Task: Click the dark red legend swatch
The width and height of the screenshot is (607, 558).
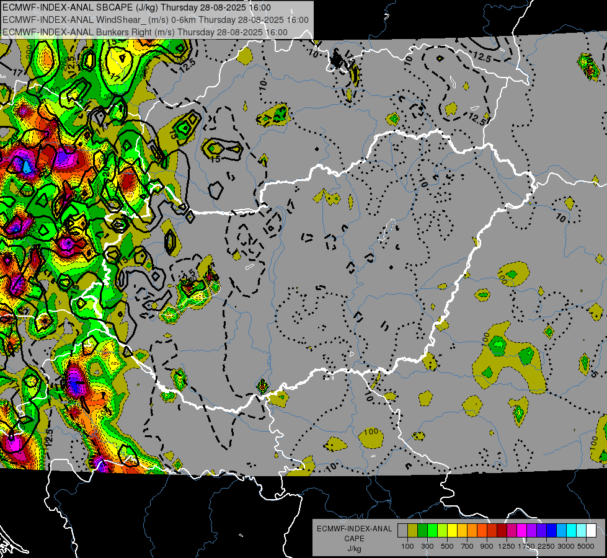Action: [502, 530]
